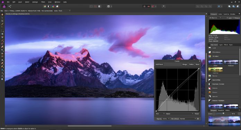
Task: Click the top-right white point curve node
Action: tap(199, 69)
